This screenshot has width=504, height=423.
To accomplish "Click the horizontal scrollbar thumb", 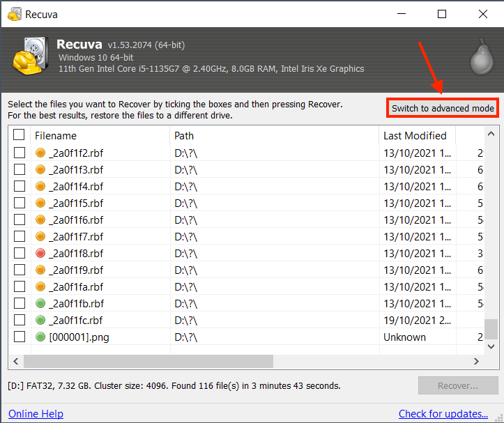I will click(148, 361).
